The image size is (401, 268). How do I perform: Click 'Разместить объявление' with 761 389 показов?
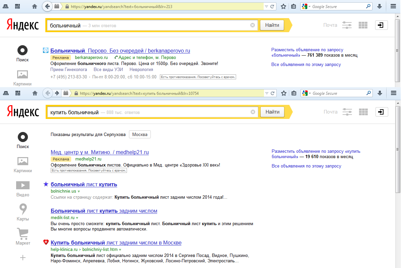(x=307, y=52)
